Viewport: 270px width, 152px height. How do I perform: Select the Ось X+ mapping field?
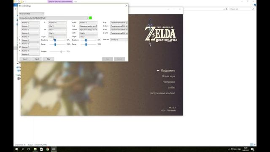(57, 33)
